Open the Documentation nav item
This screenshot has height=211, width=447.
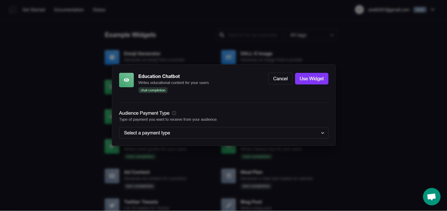pos(69,10)
